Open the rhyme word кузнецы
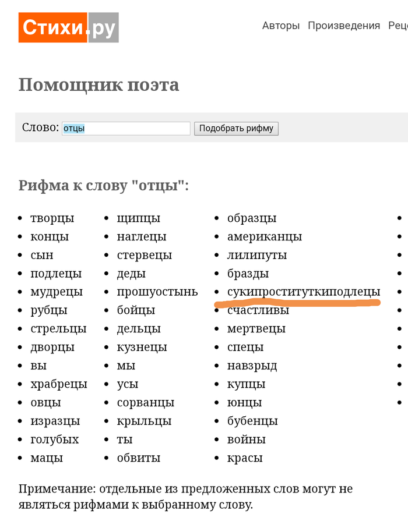Viewport: 408px width, 521px height. [142, 348]
